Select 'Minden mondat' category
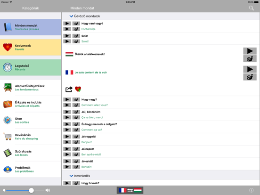This screenshot has width=260, height=195. click(x=31, y=27)
